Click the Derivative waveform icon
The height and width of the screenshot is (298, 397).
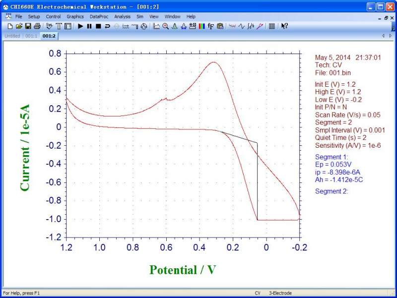(242, 26)
